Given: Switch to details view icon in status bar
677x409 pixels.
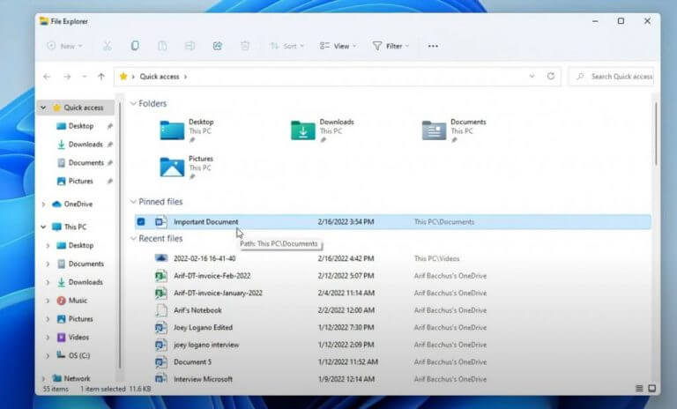Looking at the screenshot, I should pos(639,388).
